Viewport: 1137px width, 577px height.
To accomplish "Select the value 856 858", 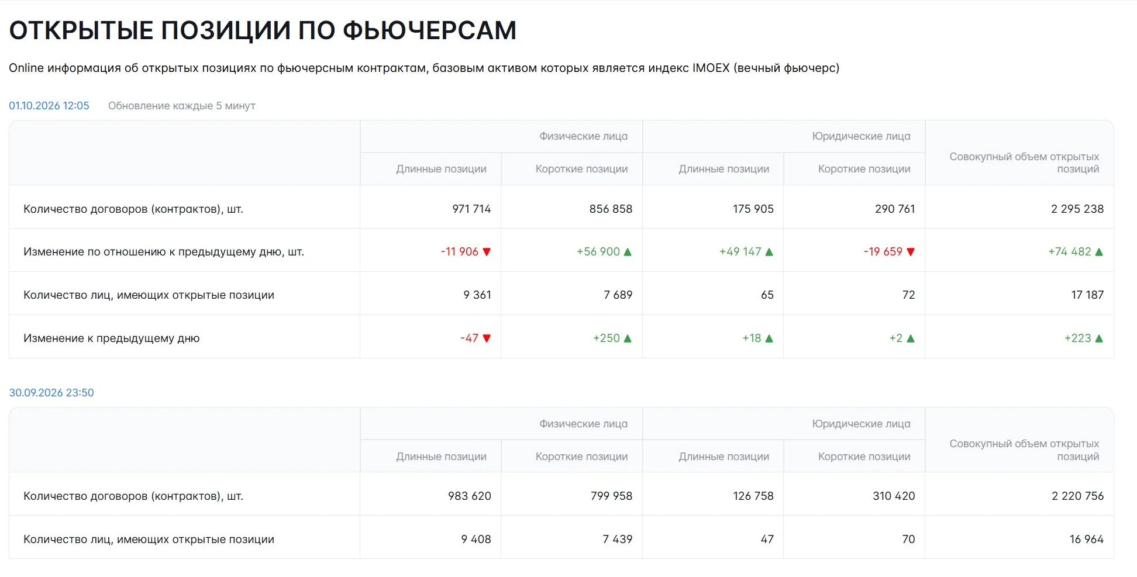I will pos(611,209).
